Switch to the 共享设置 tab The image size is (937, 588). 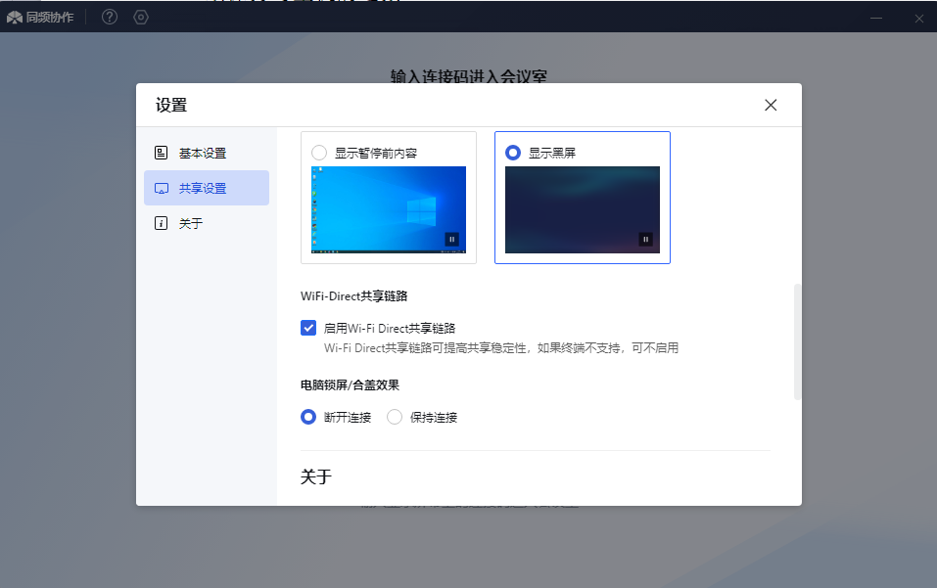coord(207,188)
